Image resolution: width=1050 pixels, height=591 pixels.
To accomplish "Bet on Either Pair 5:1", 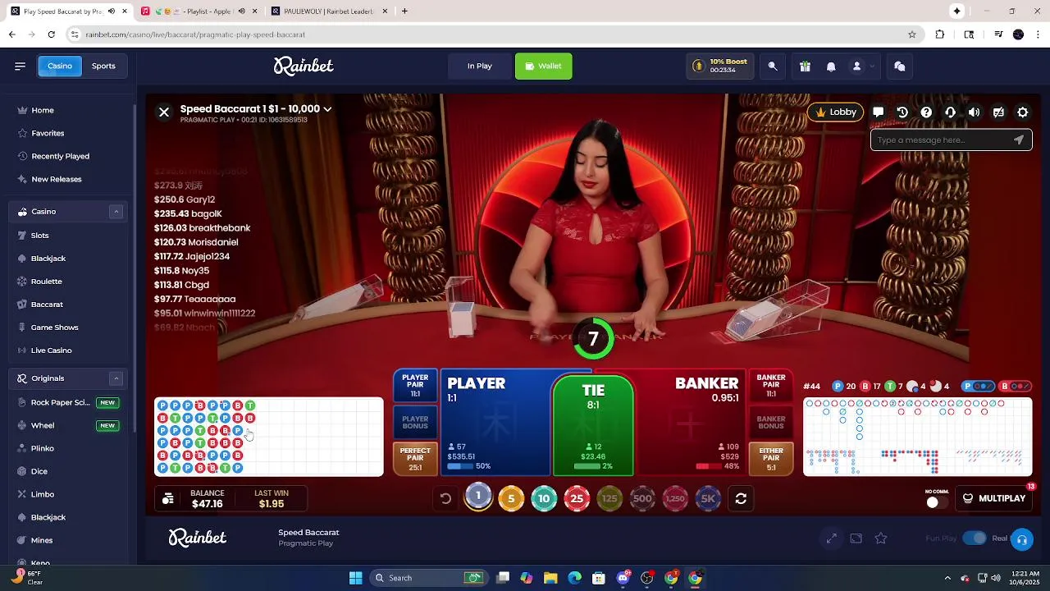I will tap(771, 460).
